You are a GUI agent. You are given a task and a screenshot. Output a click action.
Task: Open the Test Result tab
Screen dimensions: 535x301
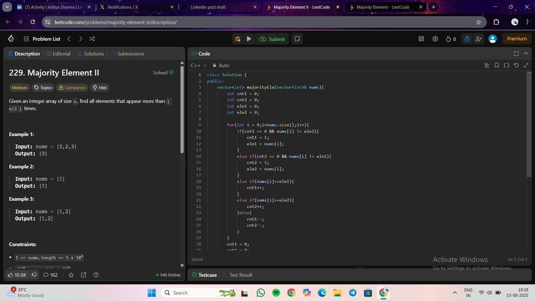[x=238, y=275]
